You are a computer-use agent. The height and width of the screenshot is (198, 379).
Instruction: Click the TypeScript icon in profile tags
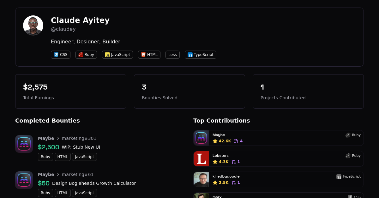tap(190, 55)
